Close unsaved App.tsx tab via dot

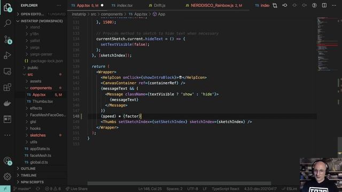click(x=102, y=5)
